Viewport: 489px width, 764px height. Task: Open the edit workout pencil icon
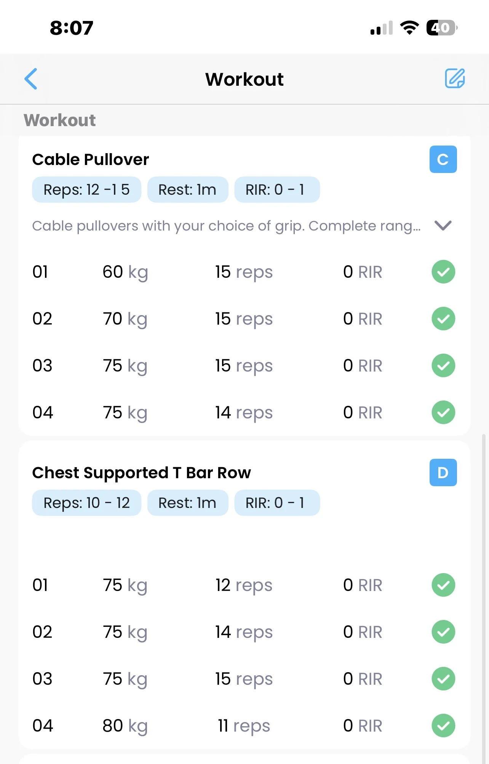[455, 78]
